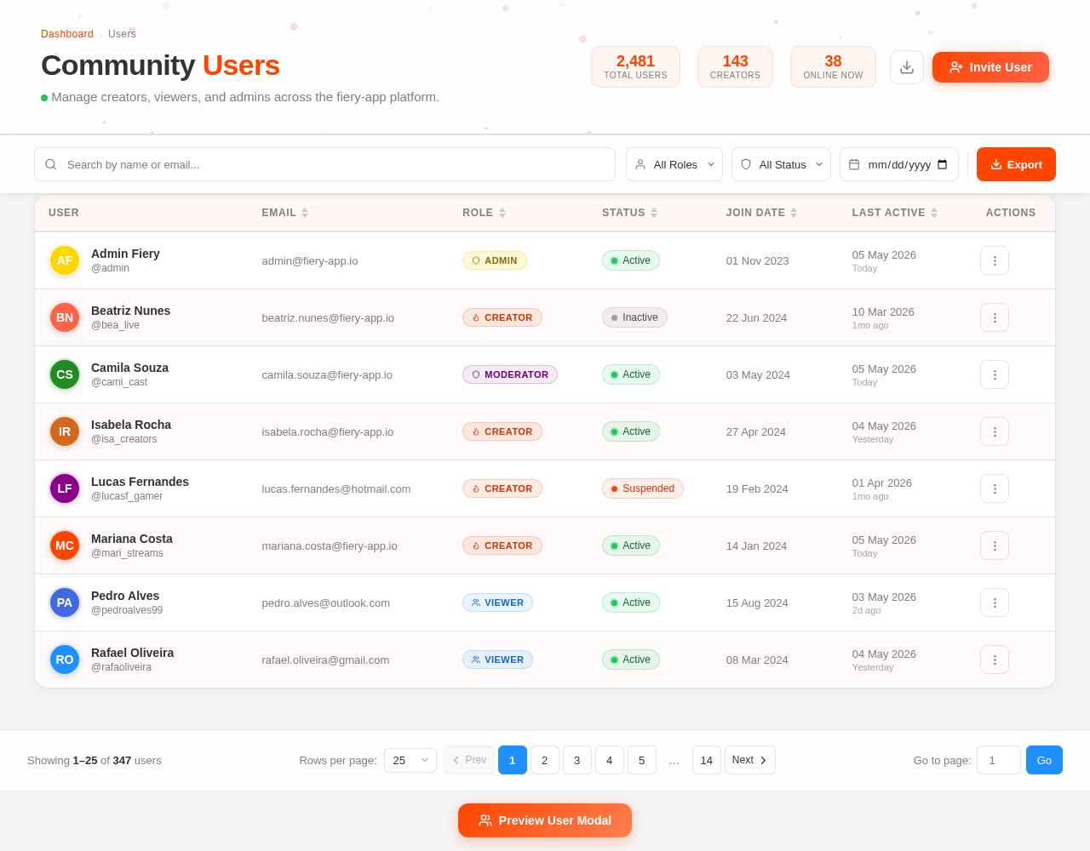This screenshot has width=1090, height=851.
Task: Open the rows per page dropdown
Action: 410,760
